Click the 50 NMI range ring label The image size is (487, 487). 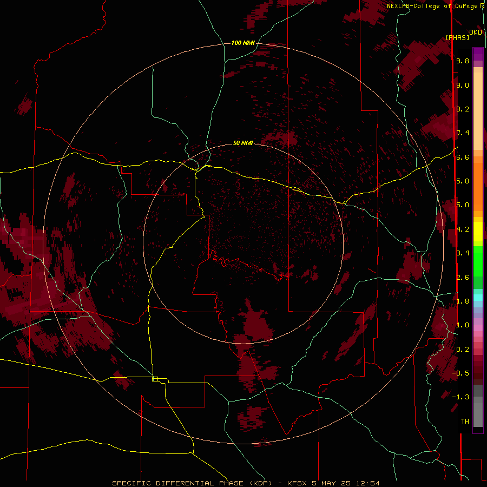click(243, 143)
